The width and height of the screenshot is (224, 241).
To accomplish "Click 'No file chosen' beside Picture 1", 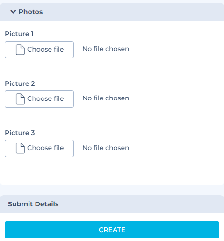I will point(106,49).
